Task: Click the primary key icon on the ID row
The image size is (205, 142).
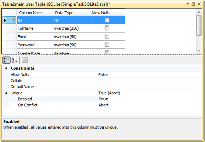Action: [14, 20]
